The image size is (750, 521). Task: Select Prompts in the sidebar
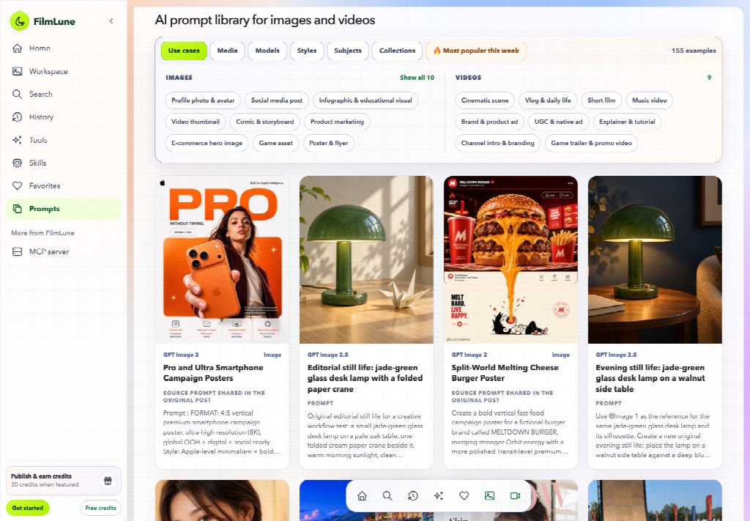tap(63, 209)
